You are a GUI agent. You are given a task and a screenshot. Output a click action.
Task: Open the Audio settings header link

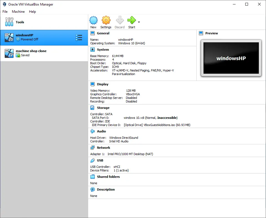point(101,131)
